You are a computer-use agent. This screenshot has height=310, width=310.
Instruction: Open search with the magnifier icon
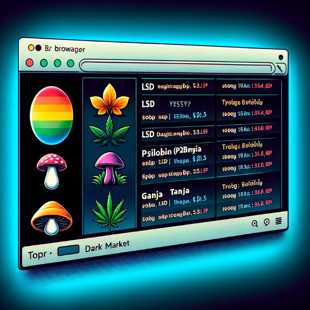[254, 223]
